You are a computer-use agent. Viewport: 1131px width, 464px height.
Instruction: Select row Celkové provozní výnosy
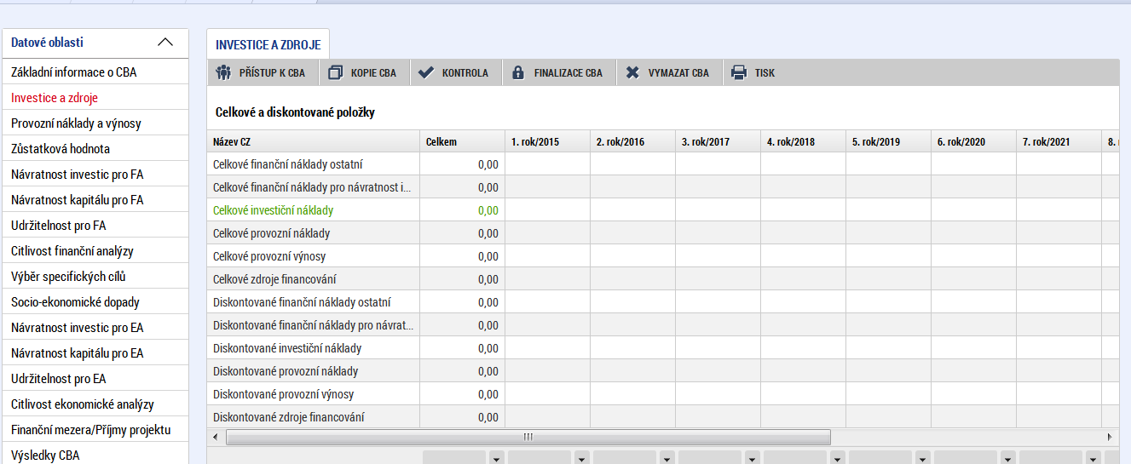pos(662,256)
